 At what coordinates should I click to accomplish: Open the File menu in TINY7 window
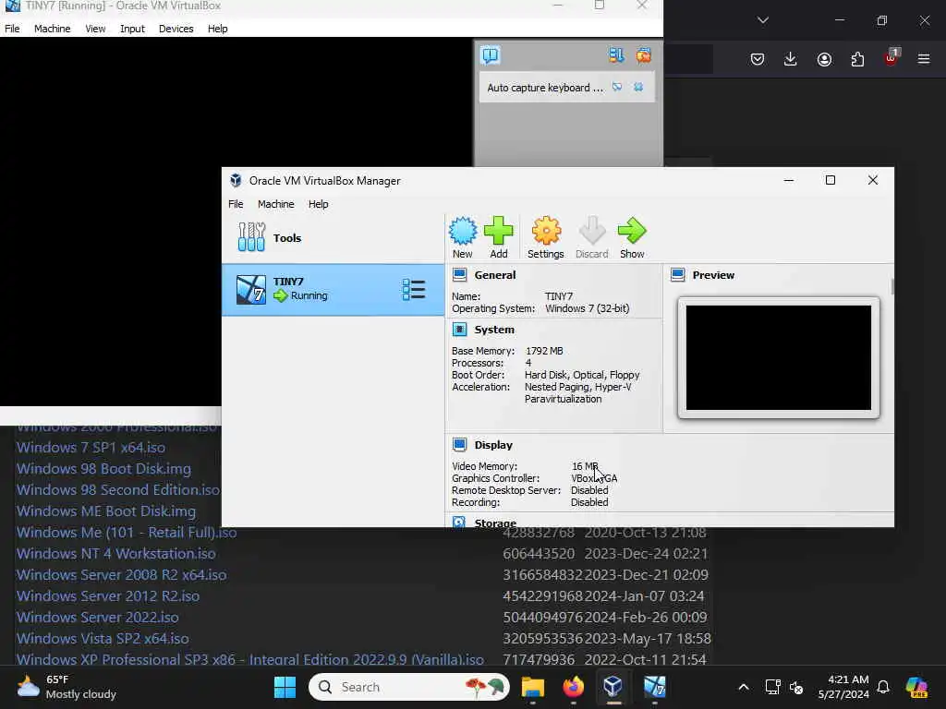pyautogui.click(x=12, y=29)
